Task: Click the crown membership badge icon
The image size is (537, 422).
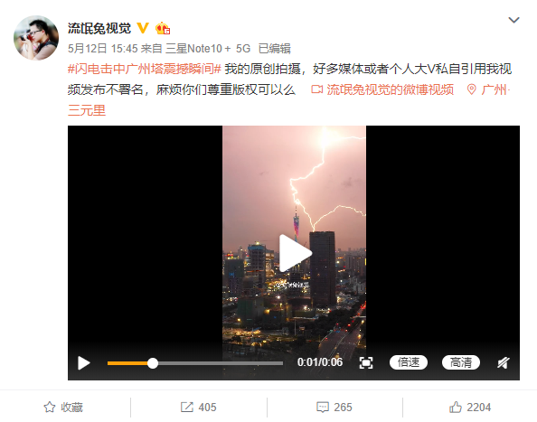Action: pyautogui.click(x=163, y=28)
